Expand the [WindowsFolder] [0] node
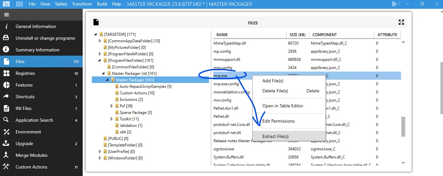The image size is (443, 176). 100,158
